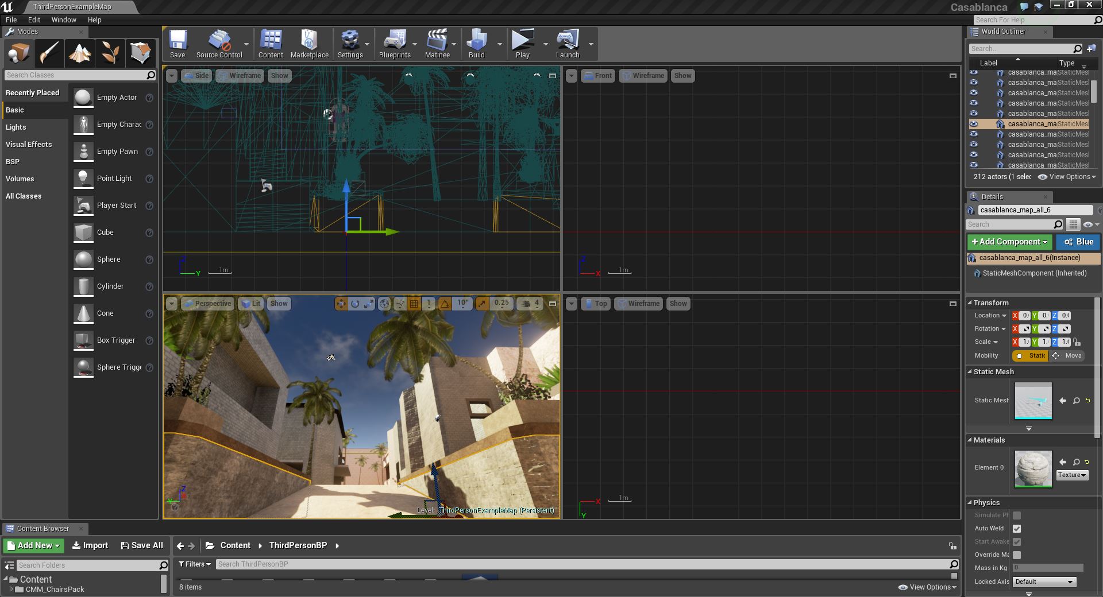Image resolution: width=1103 pixels, height=597 pixels.
Task: Open the Window menu
Action: (63, 20)
